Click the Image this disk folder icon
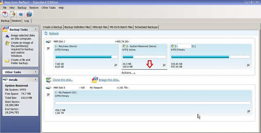261x133 pixels. coord(95,80)
